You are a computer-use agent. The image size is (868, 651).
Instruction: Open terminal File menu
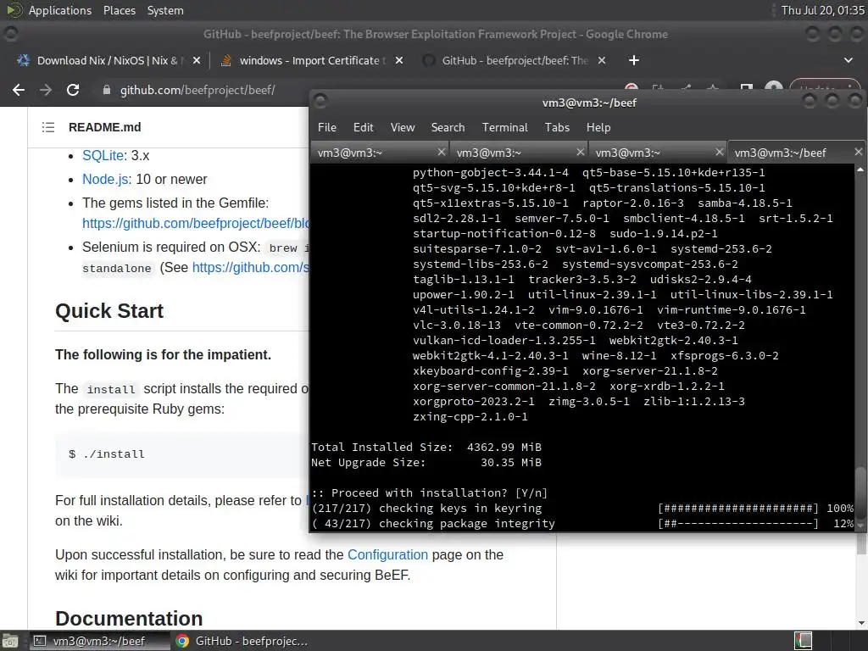(x=327, y=127)
